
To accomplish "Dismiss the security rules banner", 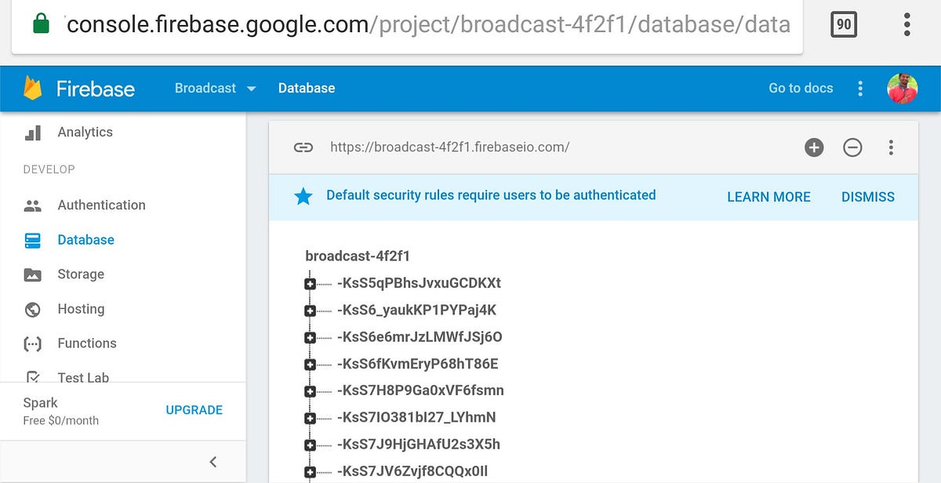I will [867, 197].
